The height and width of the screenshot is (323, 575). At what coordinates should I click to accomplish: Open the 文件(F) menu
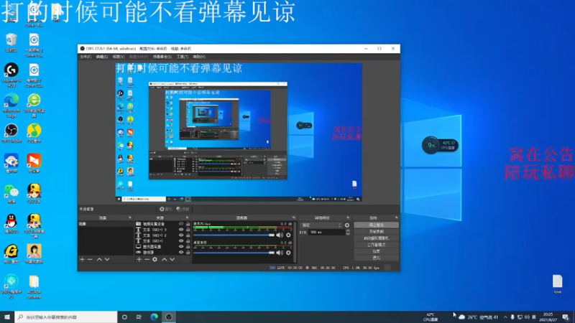pos(86,57)
